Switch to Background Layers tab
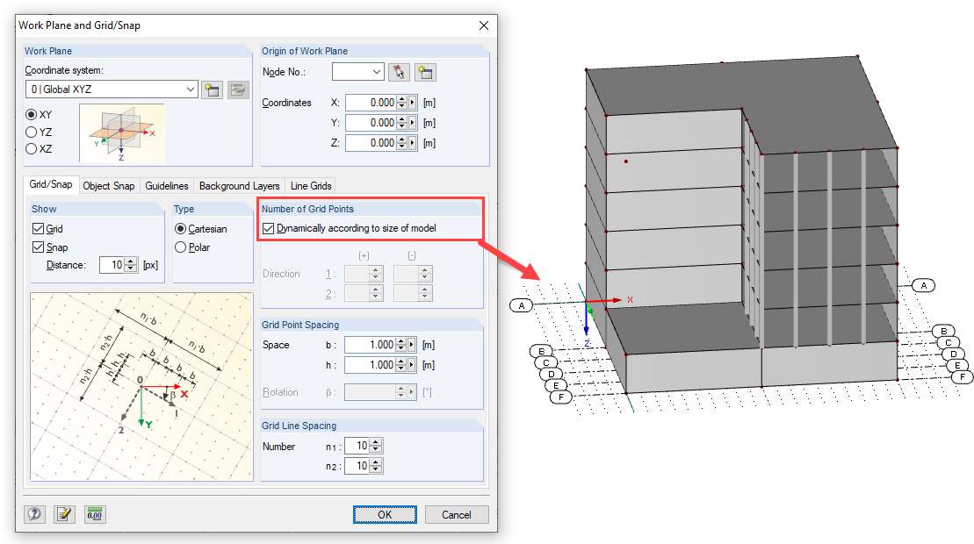Image resolution: width=974 pixels, height=544 pixels. [x=239, y=186]
